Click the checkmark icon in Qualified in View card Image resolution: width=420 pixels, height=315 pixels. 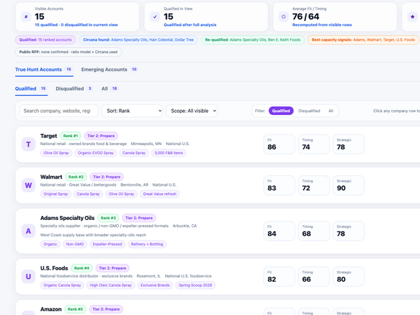[x=155, y=16]
